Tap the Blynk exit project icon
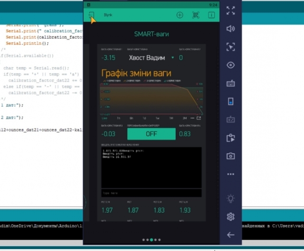The image size is (304, 251). pyautogui.click(x=92, y=15)
